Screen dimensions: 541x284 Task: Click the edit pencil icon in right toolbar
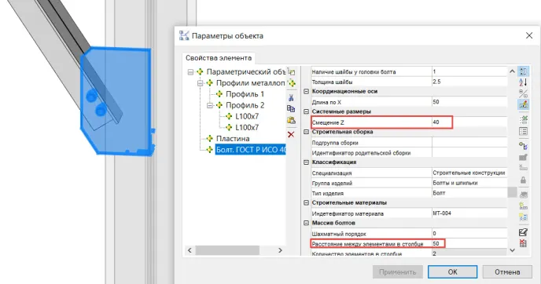(x=524, y=232)
